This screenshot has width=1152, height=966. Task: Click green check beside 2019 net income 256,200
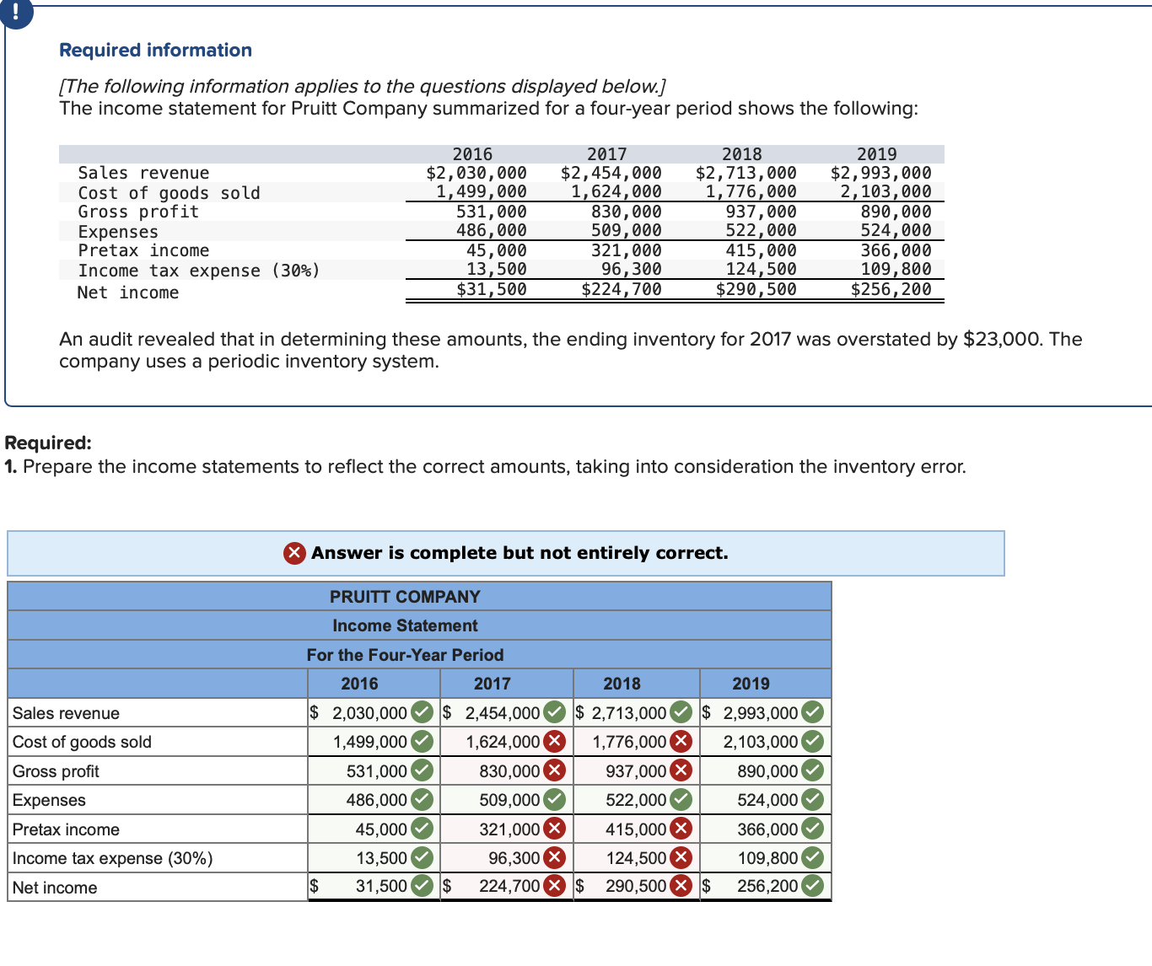812,886
